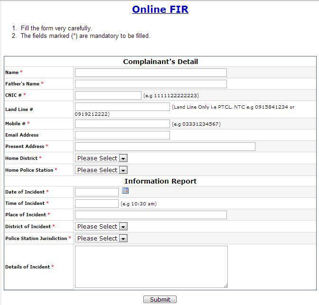
Task: Open the Home District dropdown
Action: 101,158
